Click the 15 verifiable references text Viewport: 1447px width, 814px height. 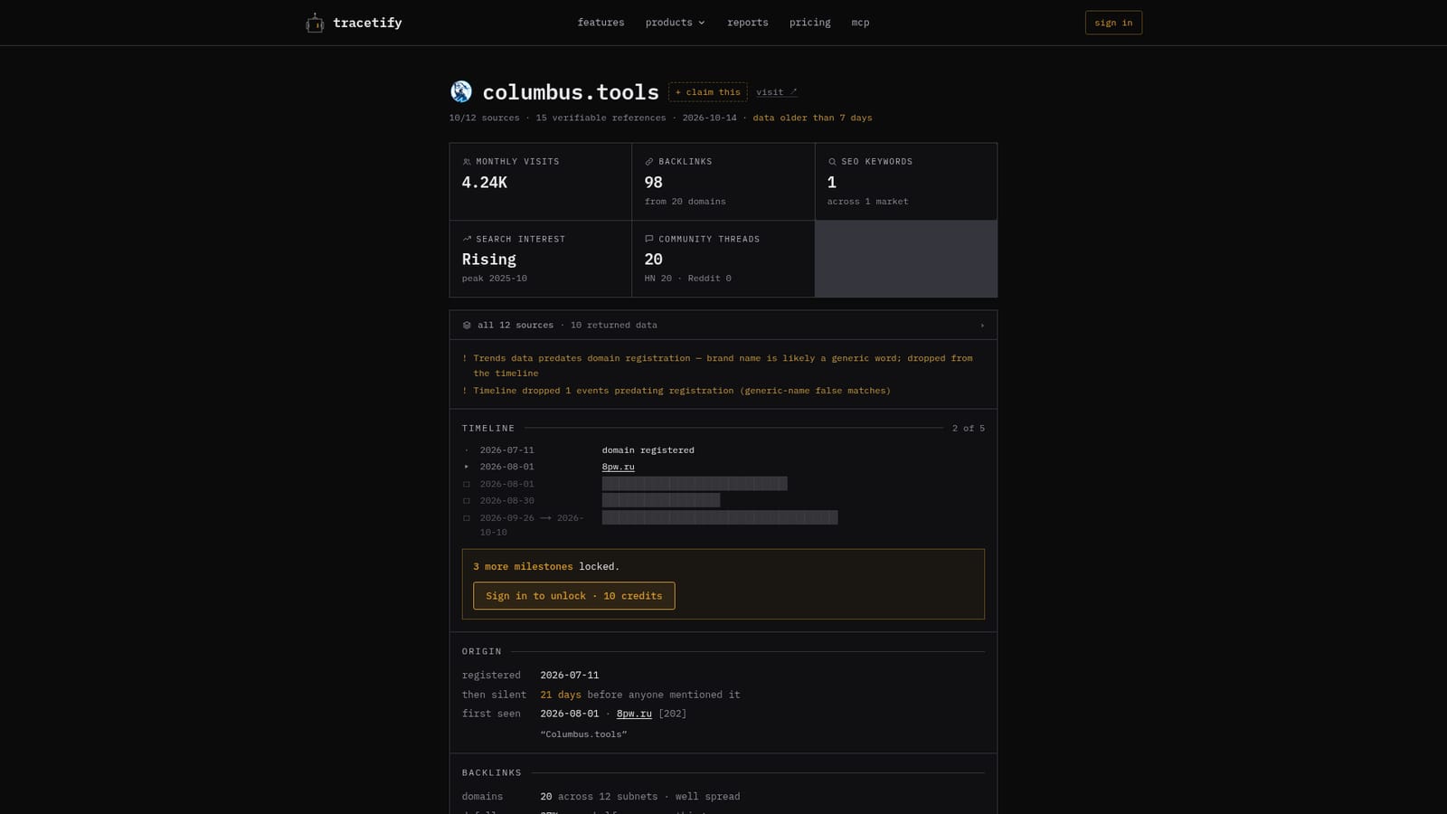pyautogui.click(x=601, y=118)
